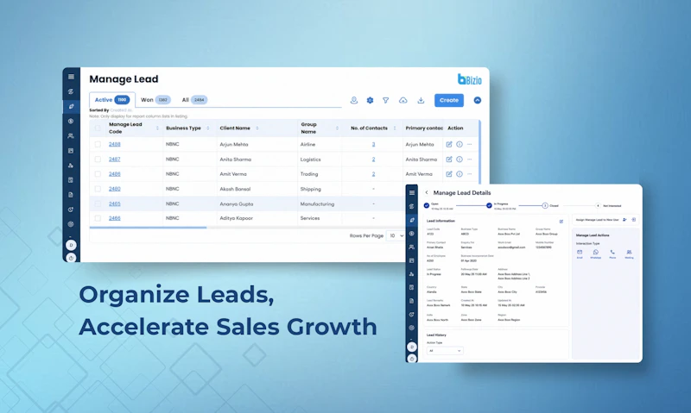Open D avatar in Manage Lead sidebar
The height and width of the screenshot is (413, 691).
71,245
